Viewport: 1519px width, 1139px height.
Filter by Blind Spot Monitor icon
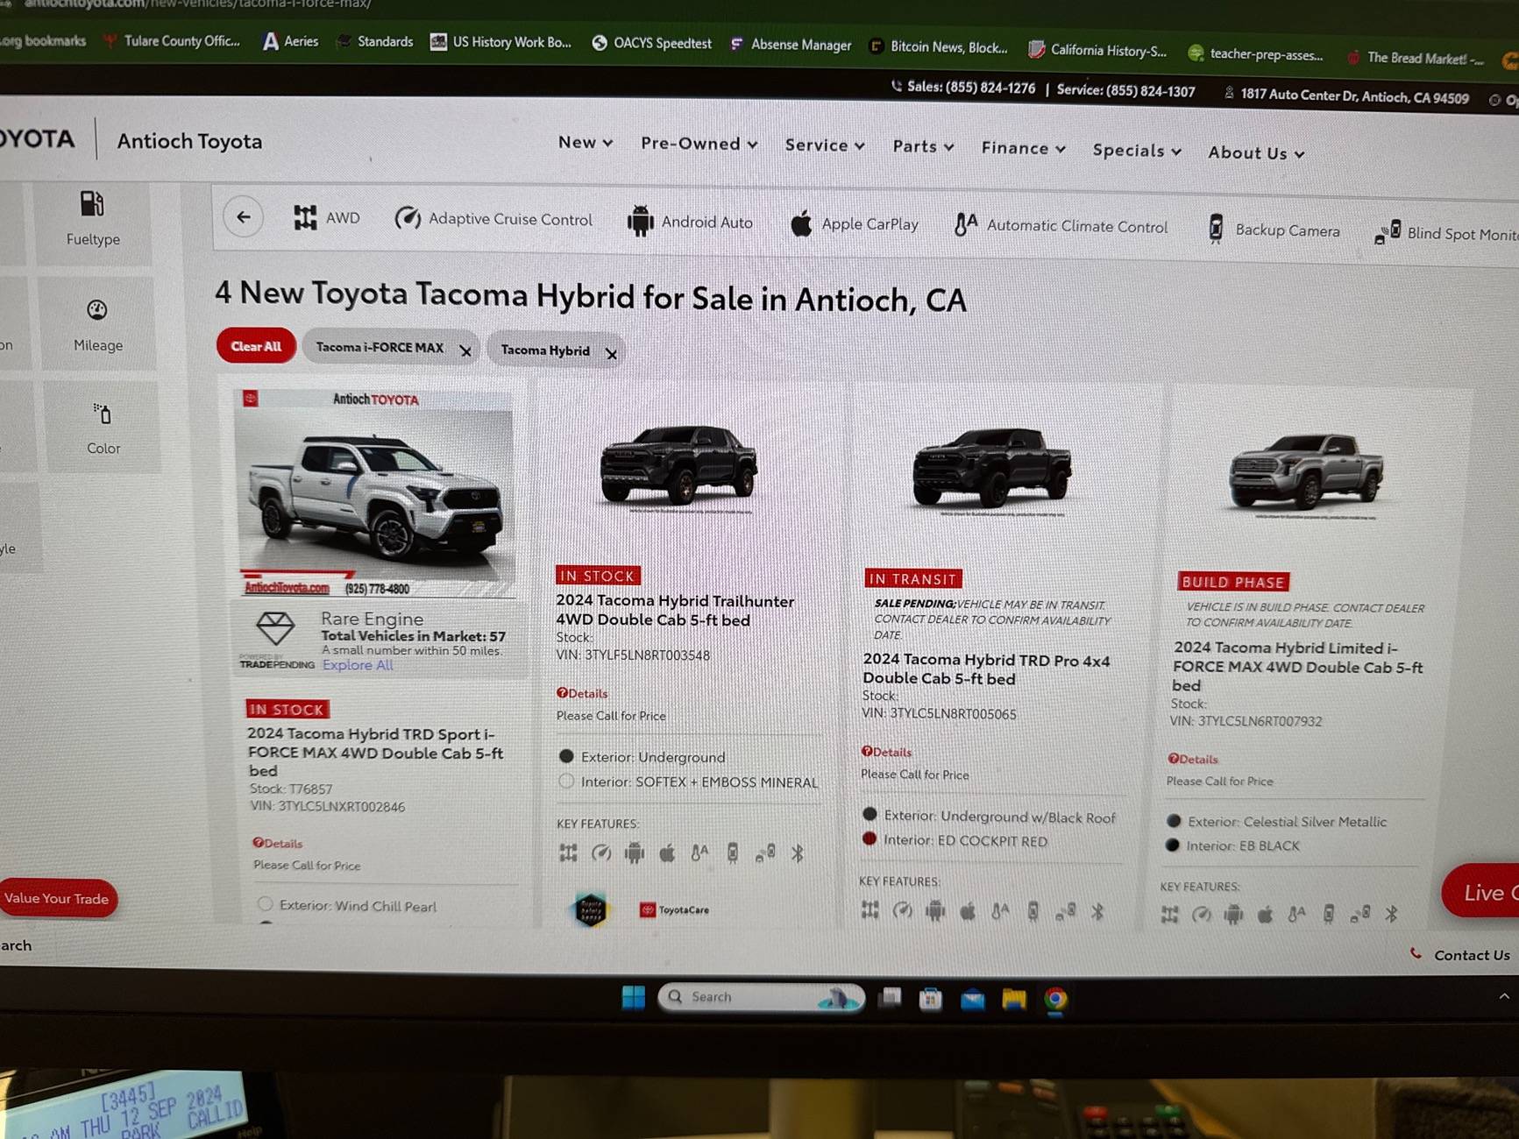(1388, 232)
